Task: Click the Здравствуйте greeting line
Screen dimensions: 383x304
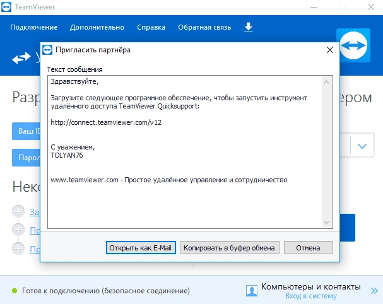Action: coord(74,81)
